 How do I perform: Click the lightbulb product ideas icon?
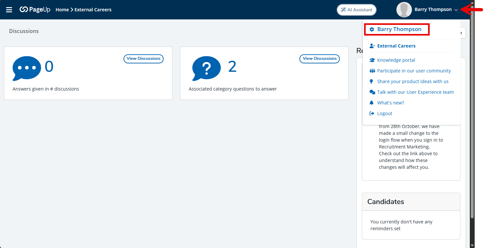coord(372,81)
